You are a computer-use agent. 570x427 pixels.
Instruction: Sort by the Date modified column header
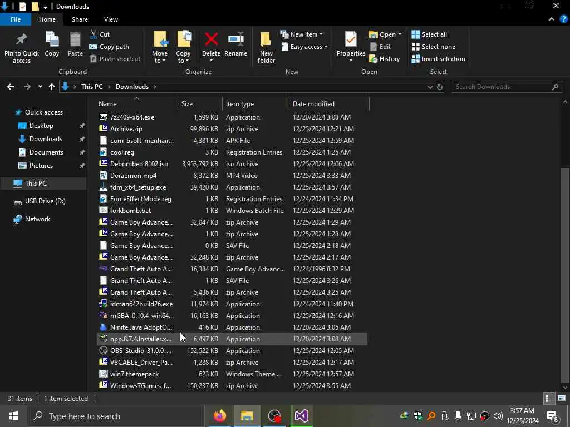[x=329, y=104]
